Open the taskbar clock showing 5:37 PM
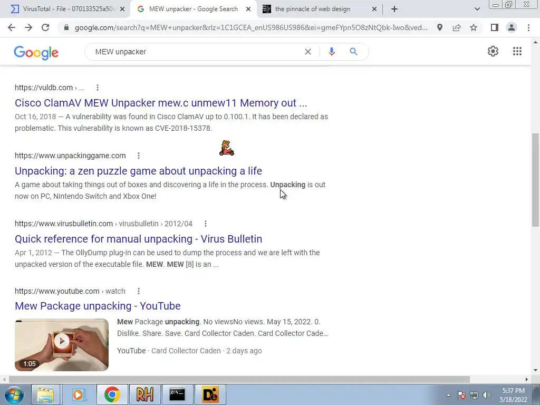Viewport: 540px width, 405px height. point(514,395)
